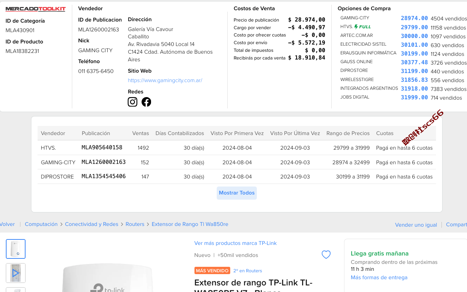The height and width of the screenshot is (292, 467).
Task: Click the Vender uno igual link
Action: pyautogui.click(x=416, y=225)
